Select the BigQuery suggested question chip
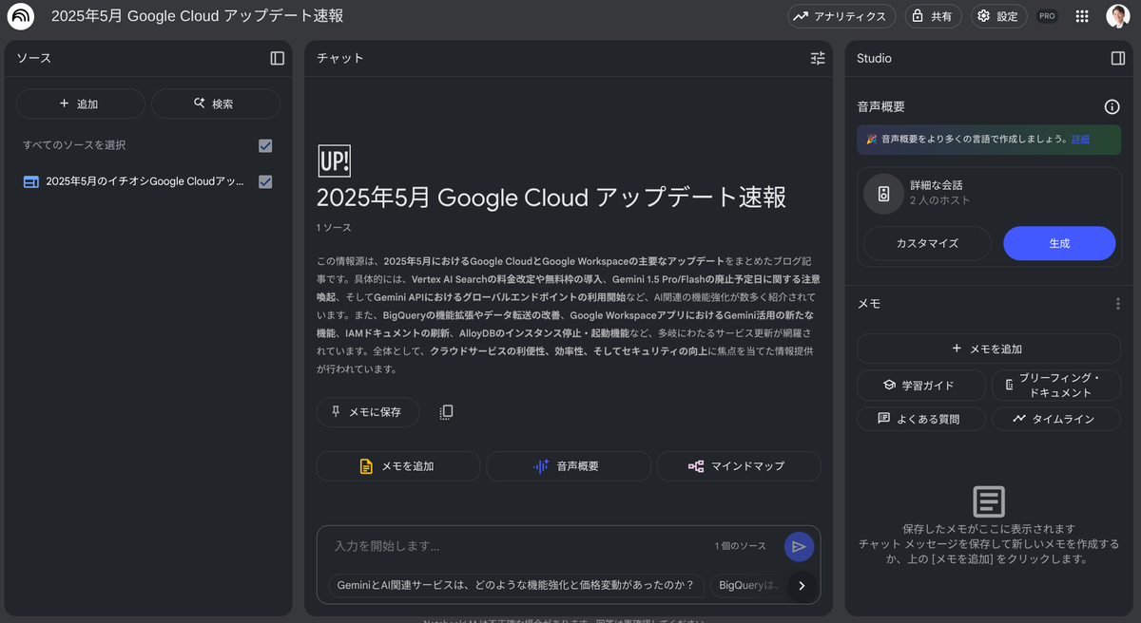 (748, 585)
